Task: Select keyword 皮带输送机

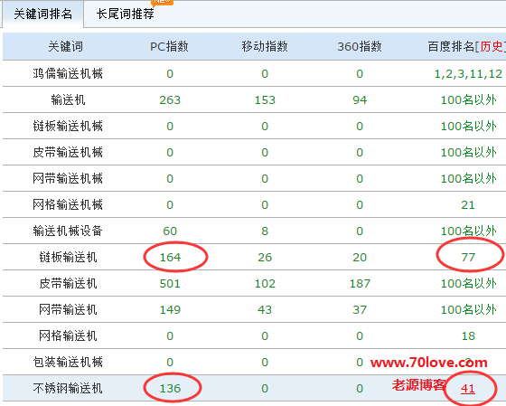Action: [x=68, y=283]
